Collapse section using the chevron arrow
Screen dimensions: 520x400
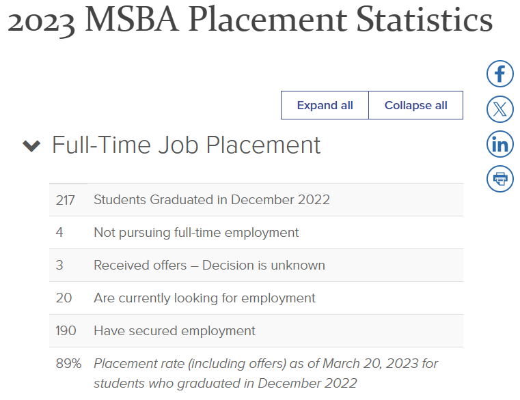[x=31, y=145]
